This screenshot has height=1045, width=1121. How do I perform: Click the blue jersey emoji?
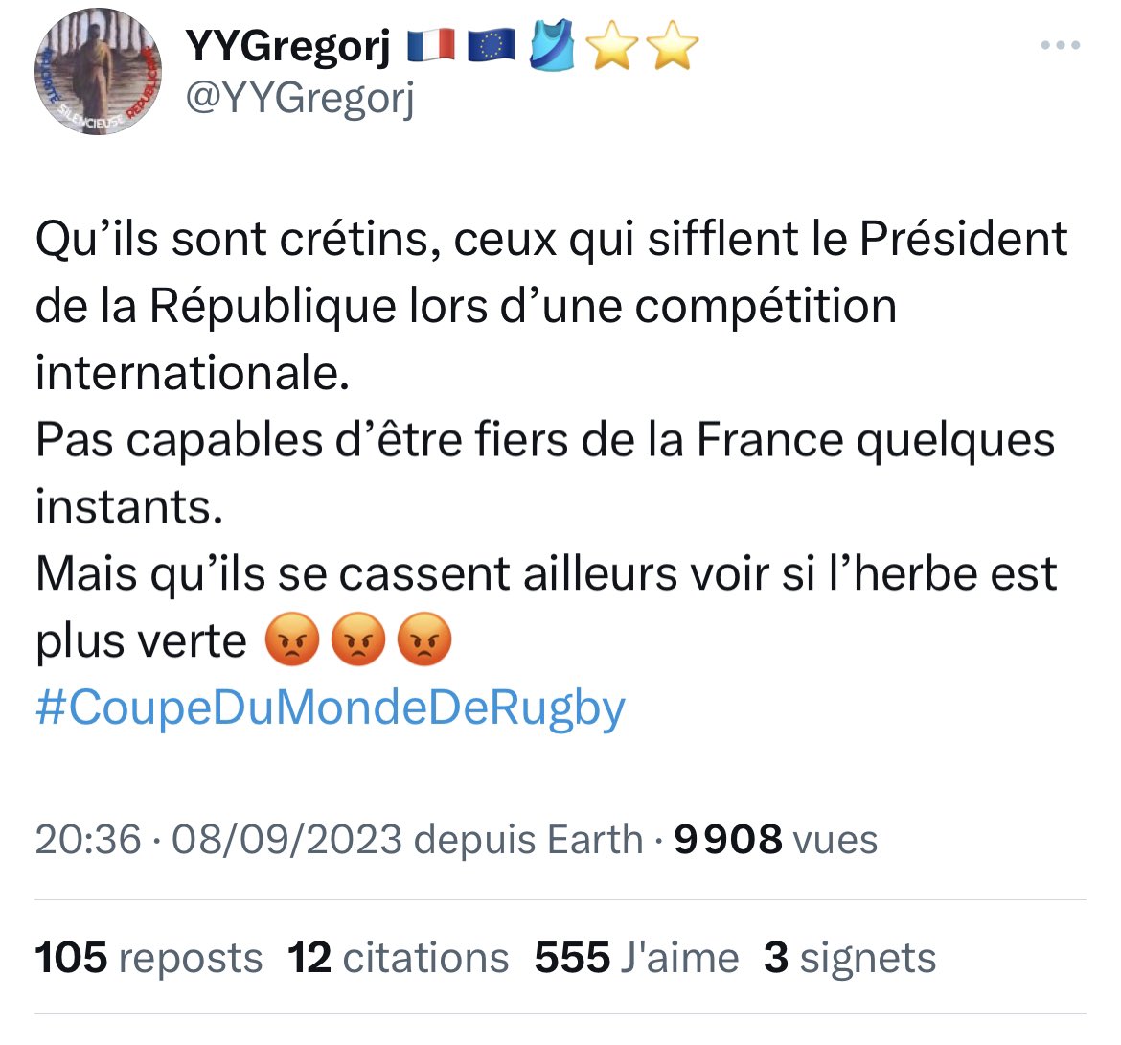[553, 46]
